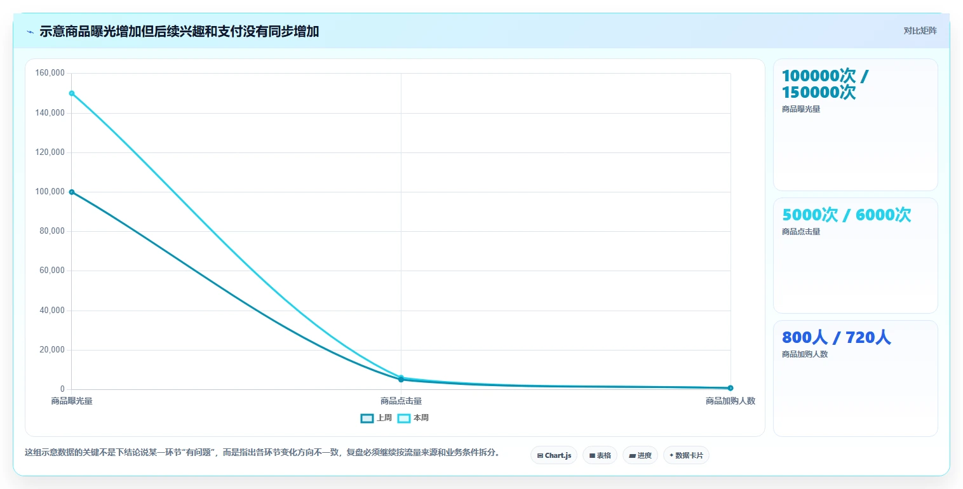Select the Chart.js pill button
963x489 pixels.
pyautogui.click(x=554, y=455)
